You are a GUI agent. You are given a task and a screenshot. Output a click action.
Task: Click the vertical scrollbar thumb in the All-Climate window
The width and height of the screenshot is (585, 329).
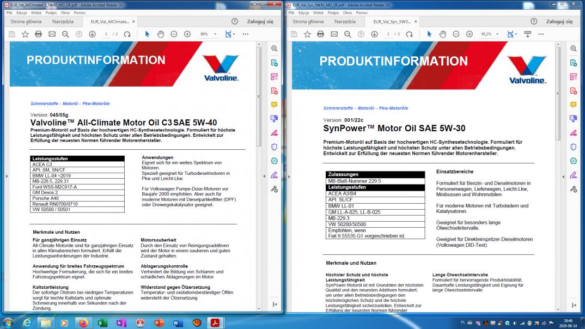(x=259, y=97)
